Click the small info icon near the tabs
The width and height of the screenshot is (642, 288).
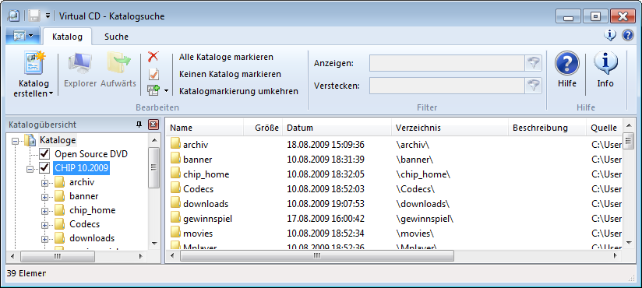609,36
